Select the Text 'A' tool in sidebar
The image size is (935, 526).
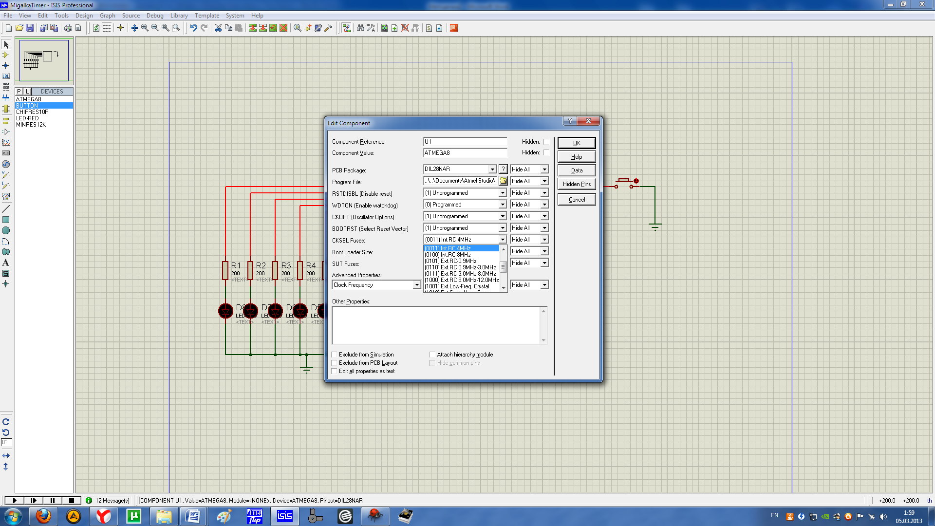click(x=6, y=263)
